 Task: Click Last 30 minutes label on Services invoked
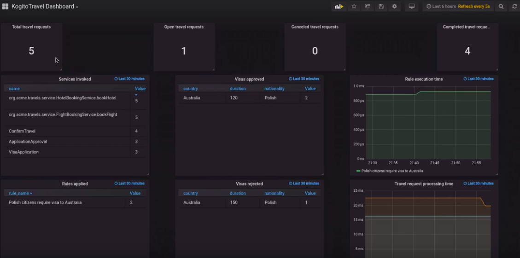(x=129, y=79)
